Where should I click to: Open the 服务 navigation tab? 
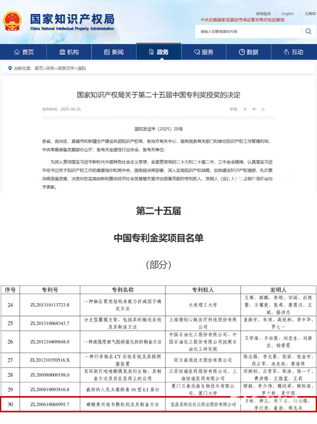pyautogui.click(x=203, y=52)
